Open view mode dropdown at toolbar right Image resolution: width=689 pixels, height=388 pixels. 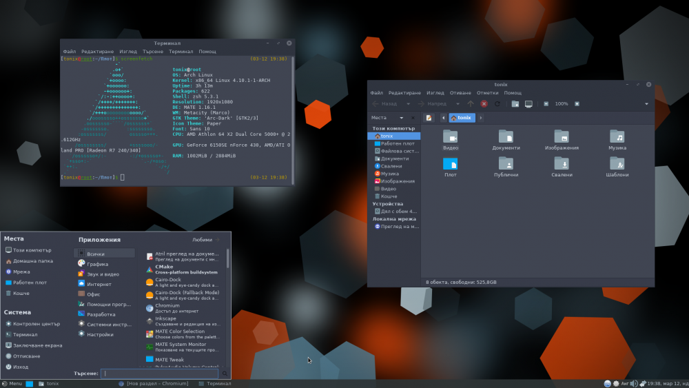(x=646, y=103)
